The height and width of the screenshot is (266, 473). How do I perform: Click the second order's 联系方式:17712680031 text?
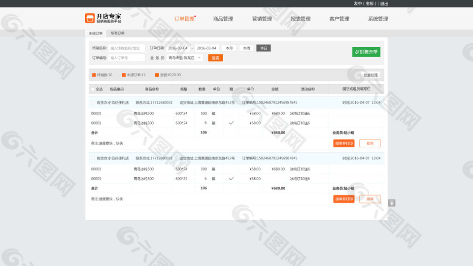click(x=154, y=158)
